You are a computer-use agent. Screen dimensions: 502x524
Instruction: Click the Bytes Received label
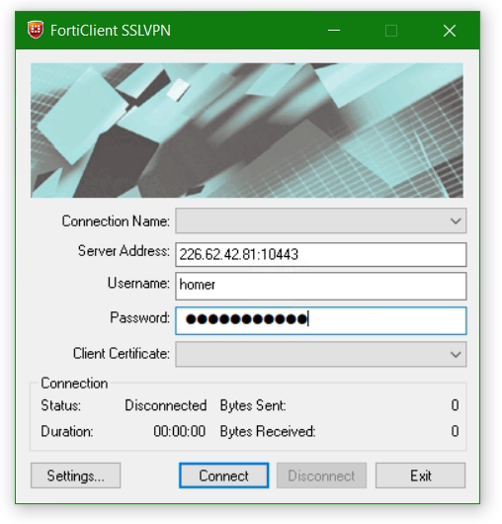click(268, 431)
